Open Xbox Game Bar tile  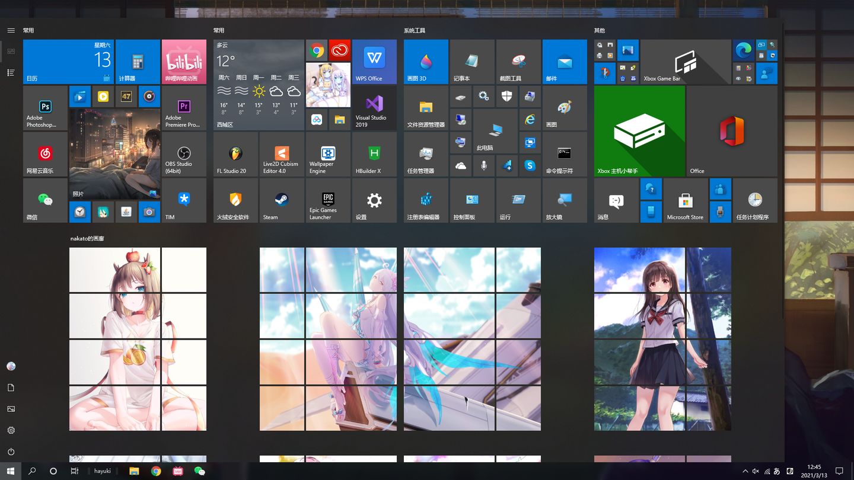click(x=686, y=62)
